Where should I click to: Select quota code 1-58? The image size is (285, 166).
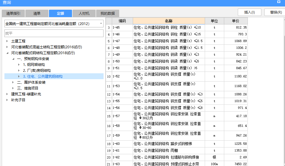[x=122, y=126]
